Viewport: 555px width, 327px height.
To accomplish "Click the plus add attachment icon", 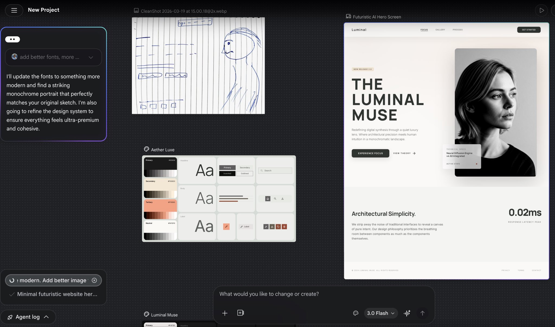I will [x=225, y=313].
